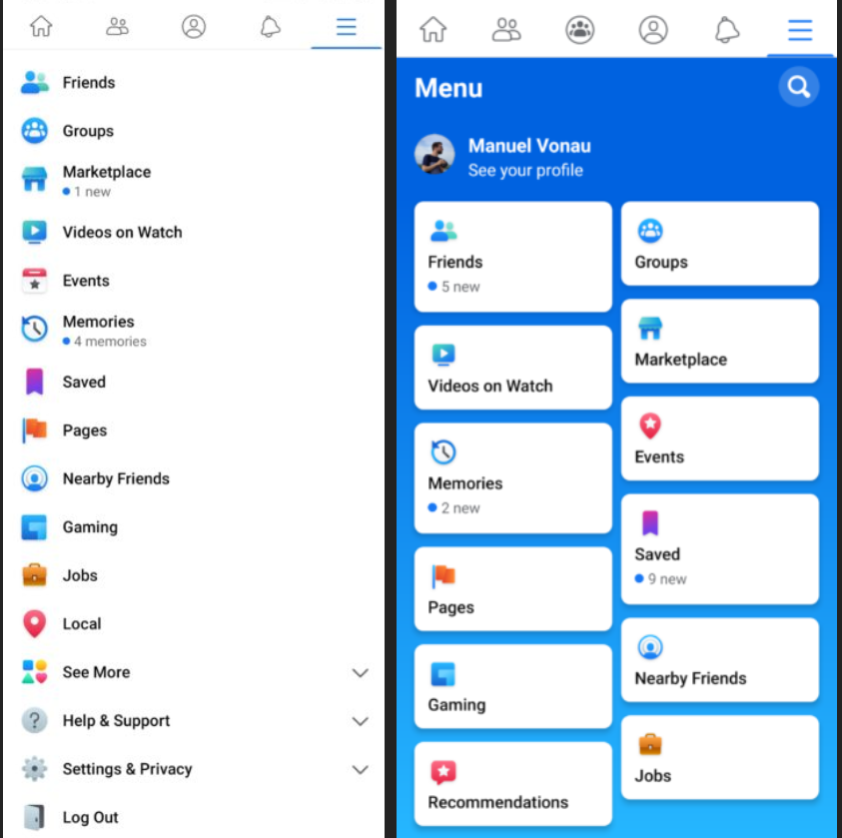This screenshot has height=838, width=842.
Task: Click Help & Support question mark icon
Action: (34, 720)
